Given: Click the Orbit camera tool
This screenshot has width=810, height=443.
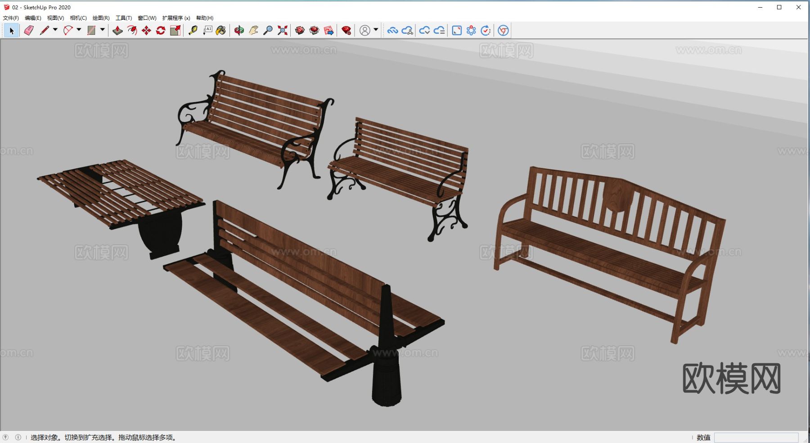Looking at the screenshot, I should coord(239,30).
